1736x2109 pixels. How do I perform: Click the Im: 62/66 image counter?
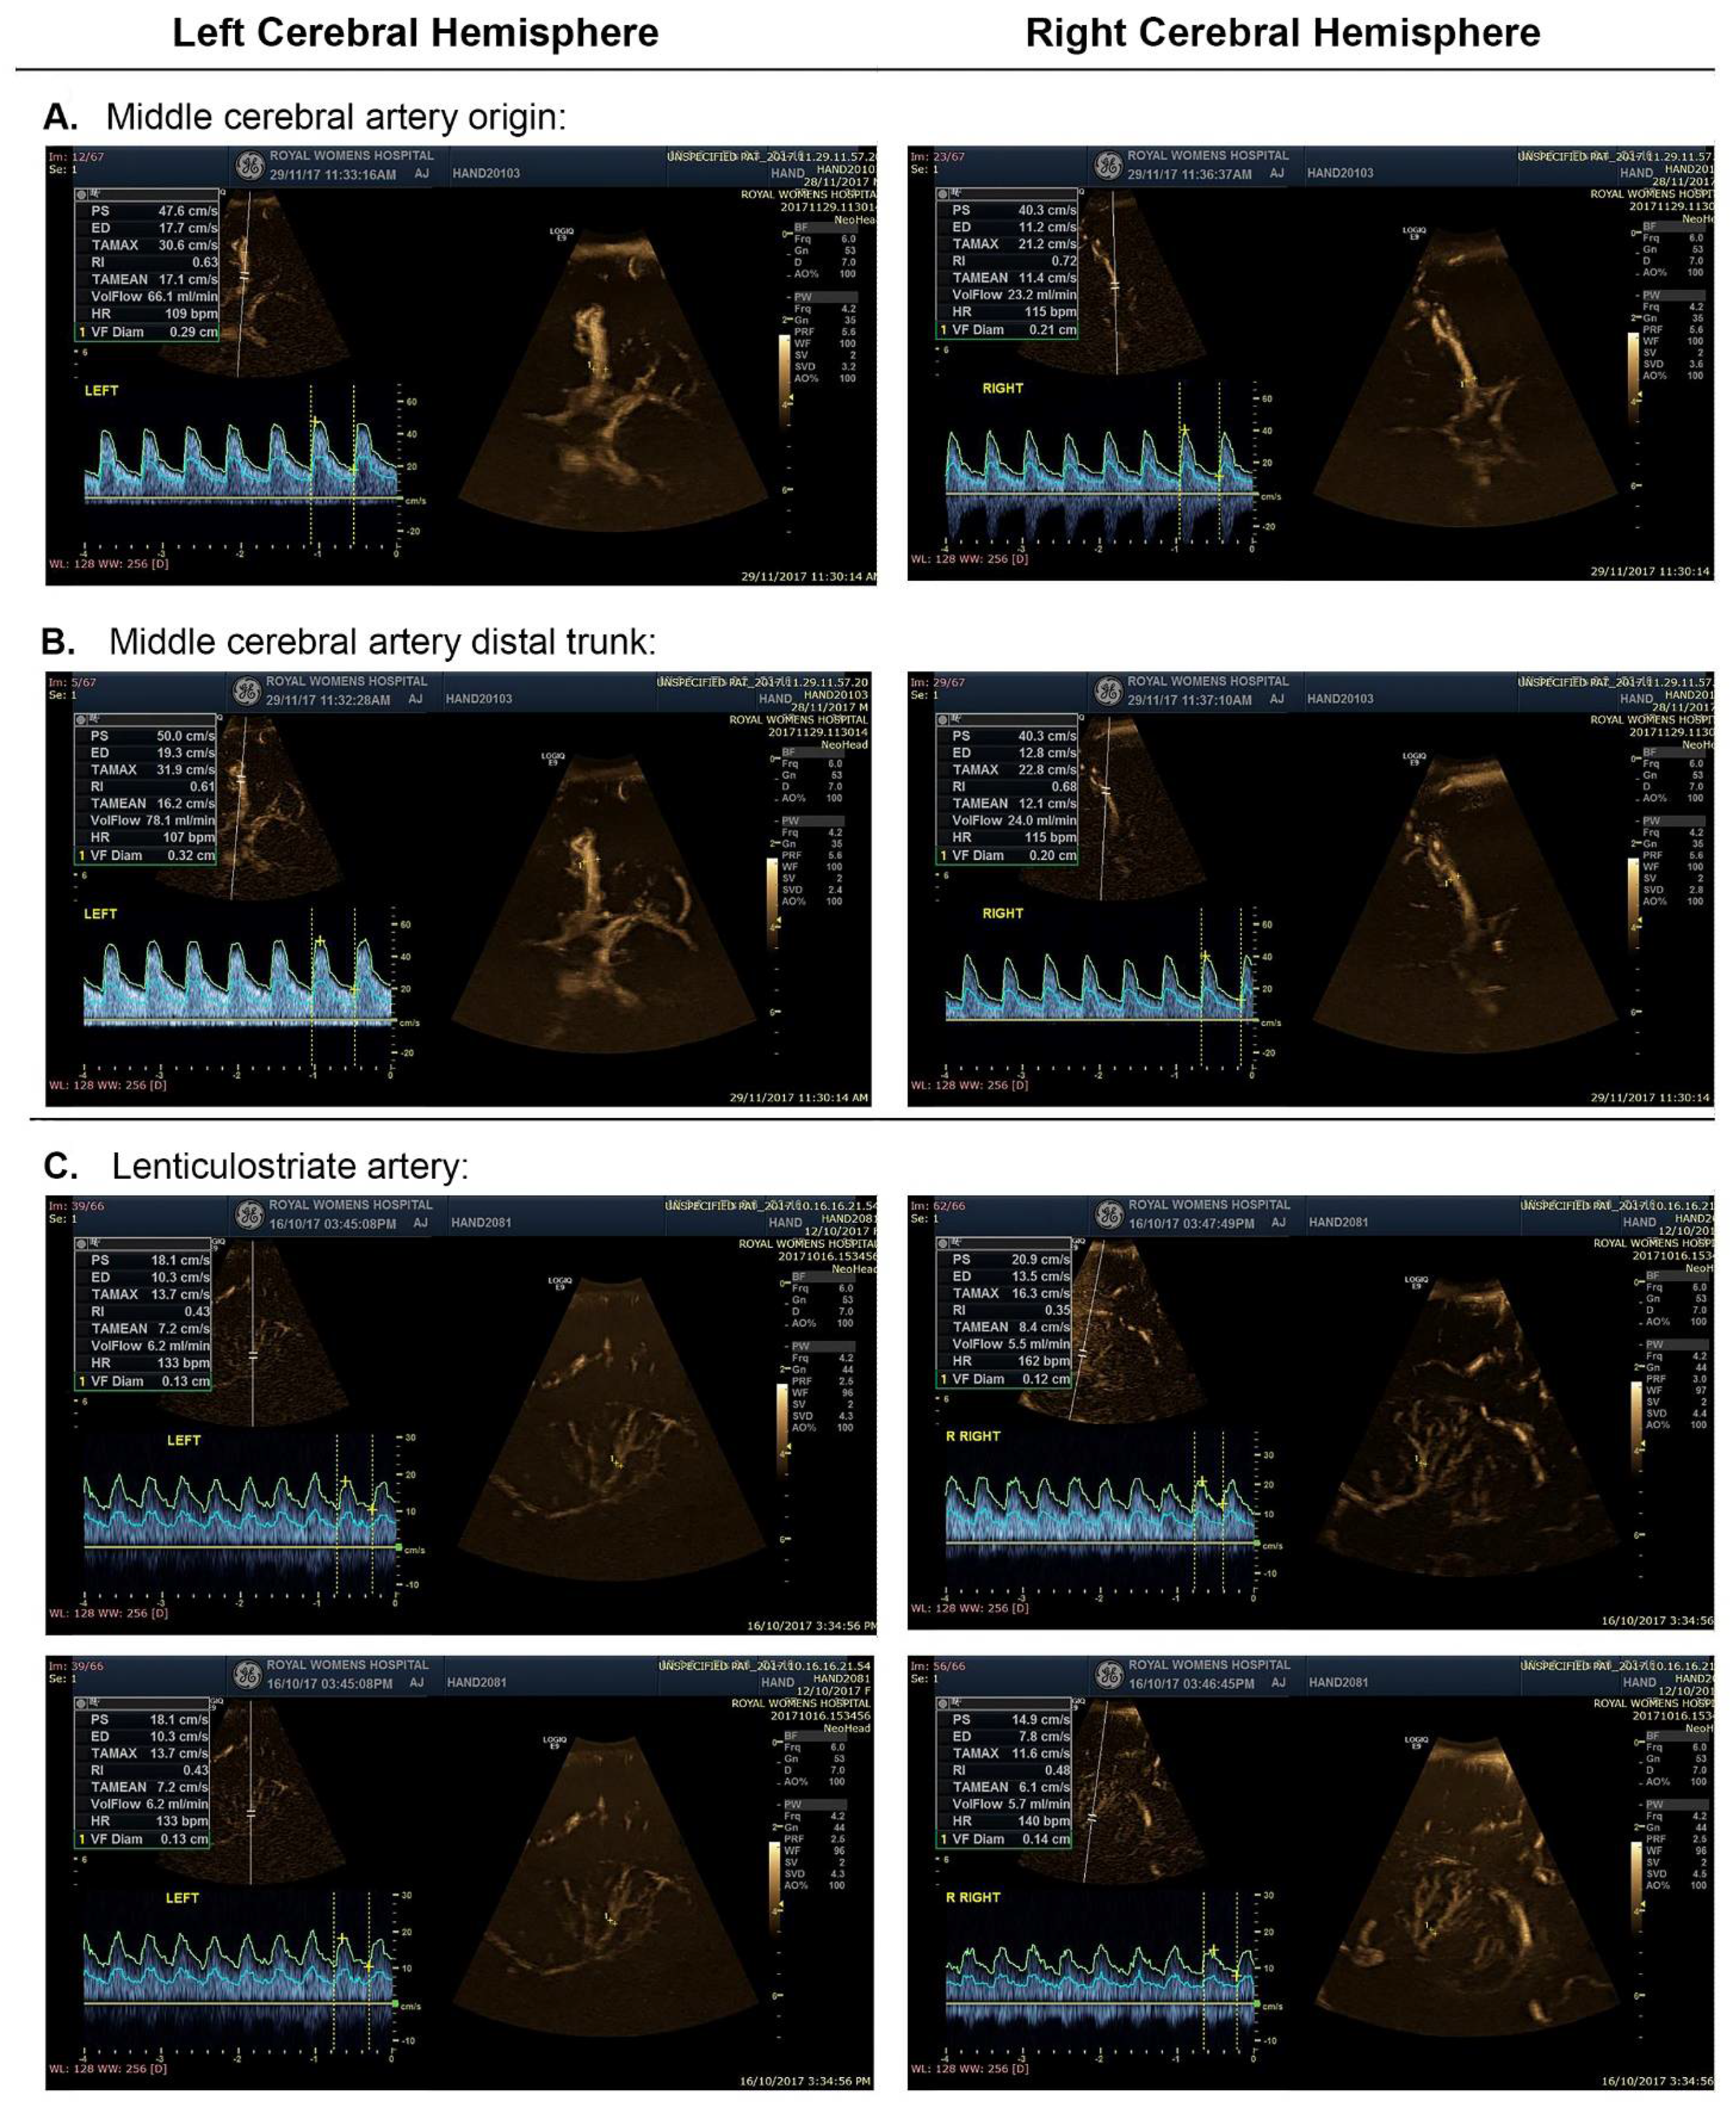[x=938, y=1205]
